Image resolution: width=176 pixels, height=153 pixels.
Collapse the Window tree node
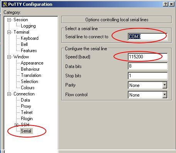(9, 57)
